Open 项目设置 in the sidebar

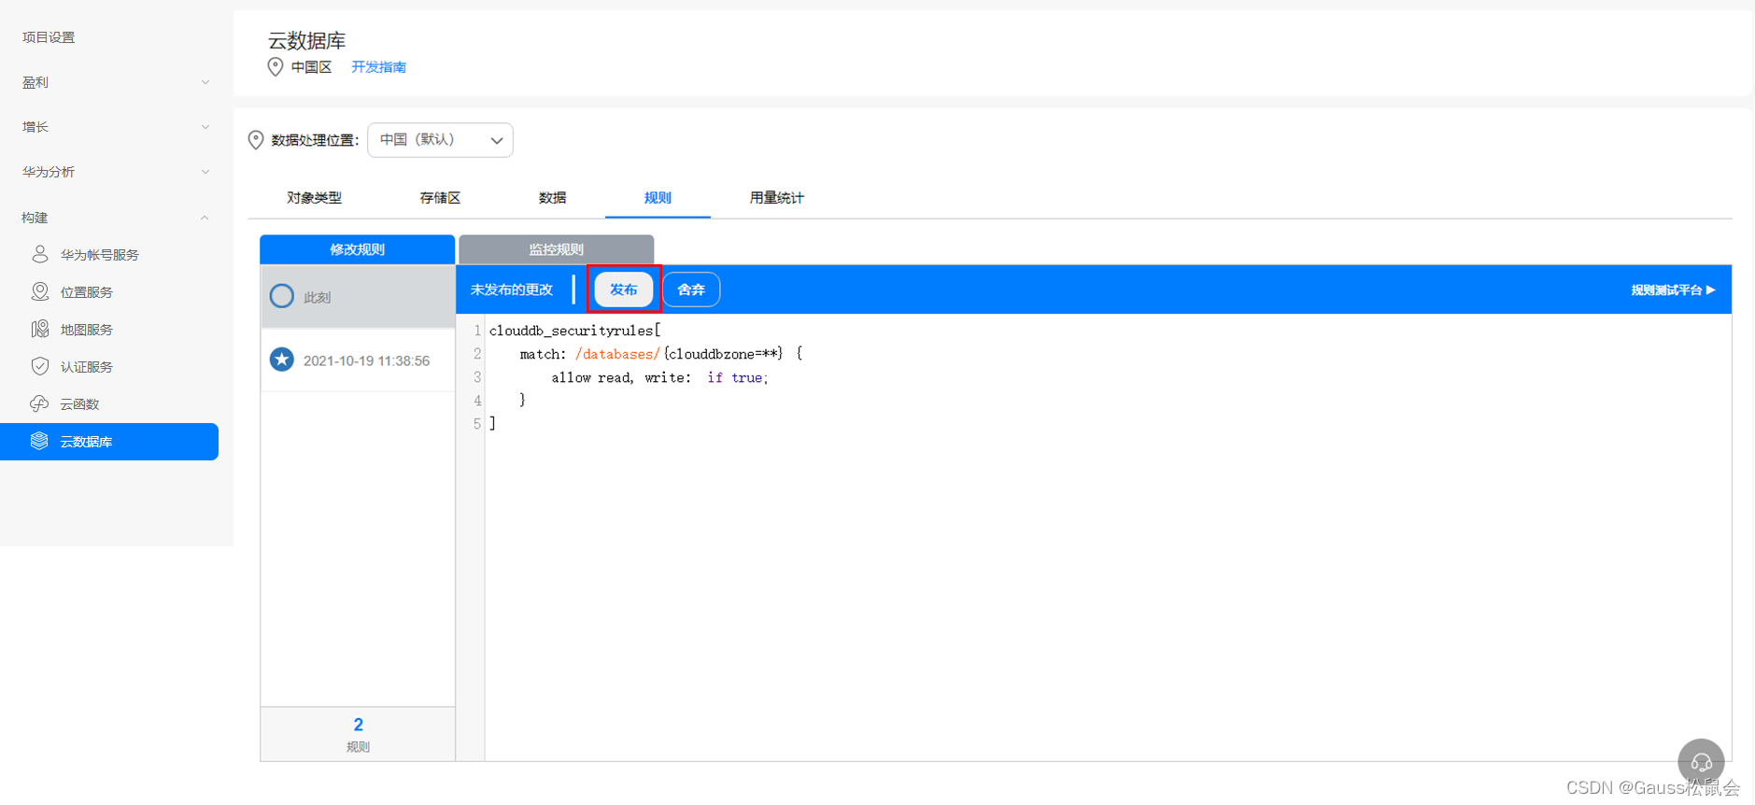49,37
